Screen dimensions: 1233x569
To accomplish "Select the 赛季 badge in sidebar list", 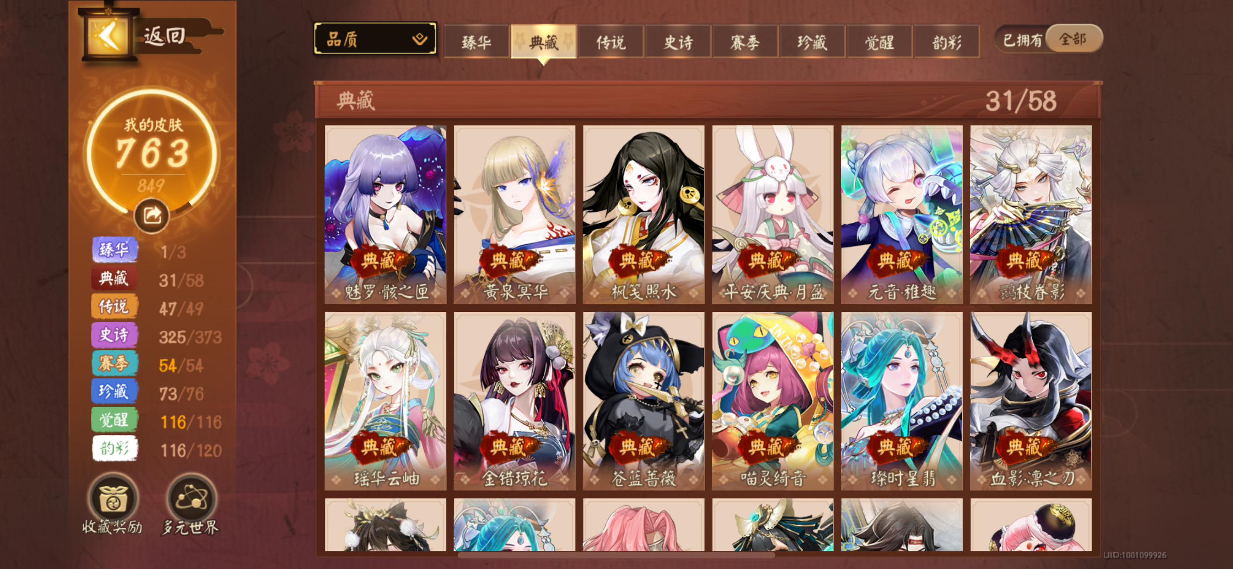I will coord(114,363).
